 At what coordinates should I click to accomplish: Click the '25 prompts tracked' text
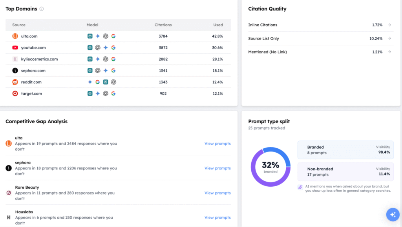point(267,128)
